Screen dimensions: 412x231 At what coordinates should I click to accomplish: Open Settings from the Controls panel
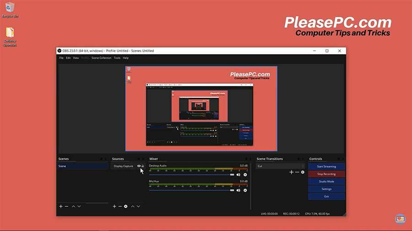tap(326, 189)
